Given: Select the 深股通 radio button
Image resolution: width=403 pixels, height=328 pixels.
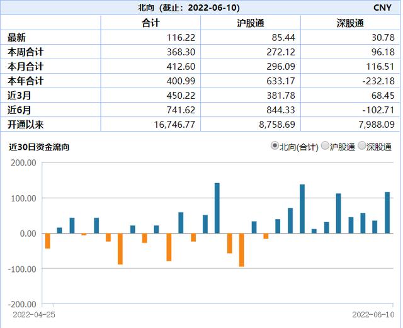Looking at the screenshot, I should click(362, 146).
